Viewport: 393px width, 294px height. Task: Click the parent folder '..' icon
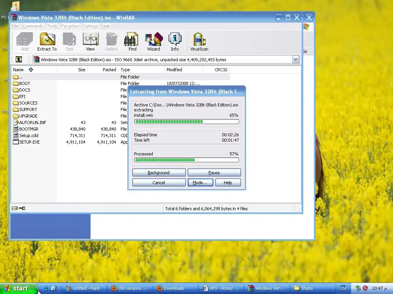(16, 77)
